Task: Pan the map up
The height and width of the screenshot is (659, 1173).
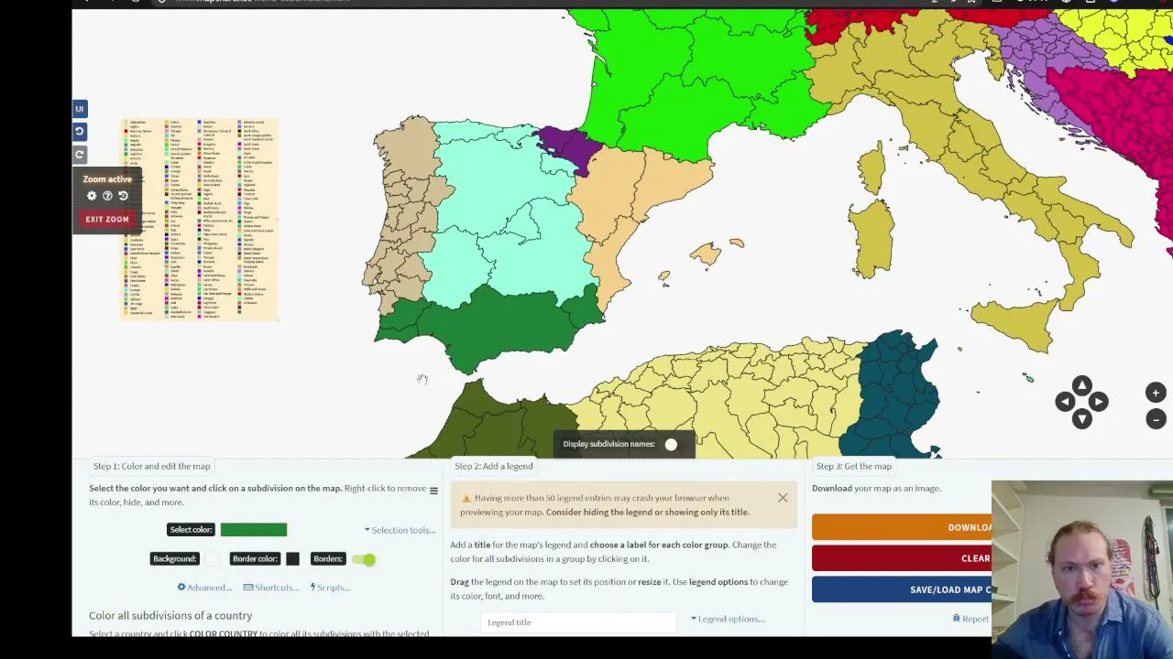Action: coord(1082,385)
